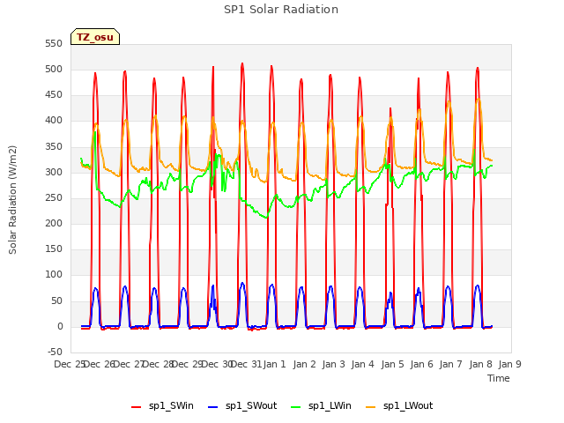Click the 250 y-axis tick label
The height and width of the screenshot is (423, 564).
[54, 197]
